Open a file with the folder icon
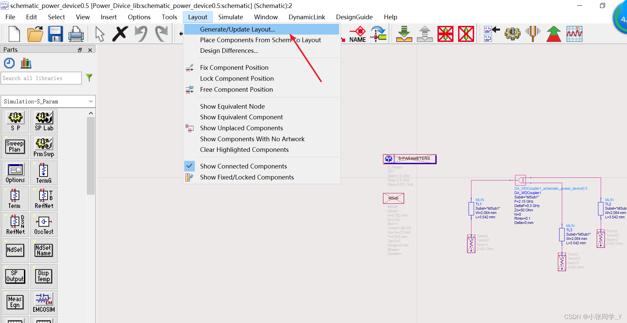Screen dimensions: 627x323 35,34
